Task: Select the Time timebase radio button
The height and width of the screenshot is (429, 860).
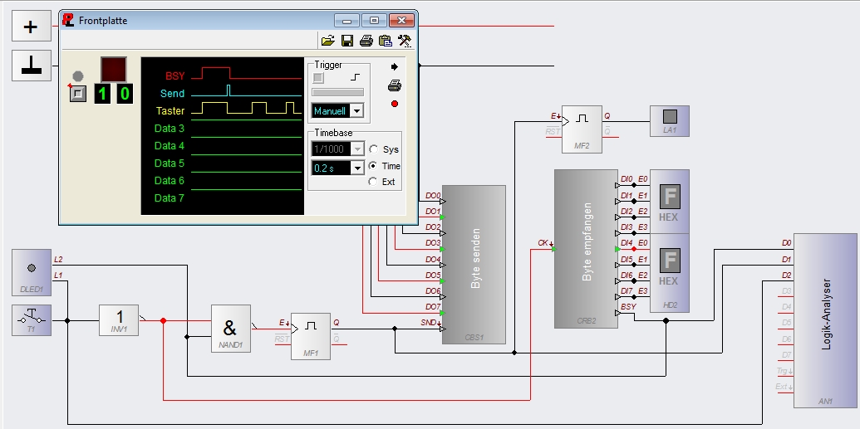Action: (374, 165)
